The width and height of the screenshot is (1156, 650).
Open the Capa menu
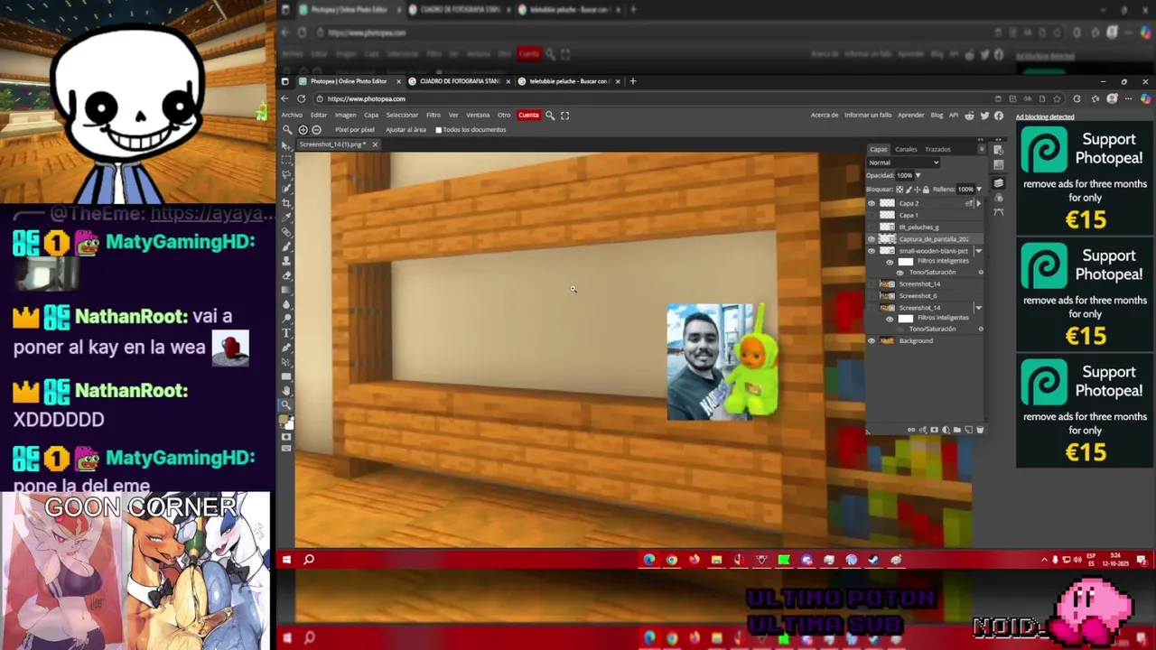pyautogui.click(x=371, y=116)
